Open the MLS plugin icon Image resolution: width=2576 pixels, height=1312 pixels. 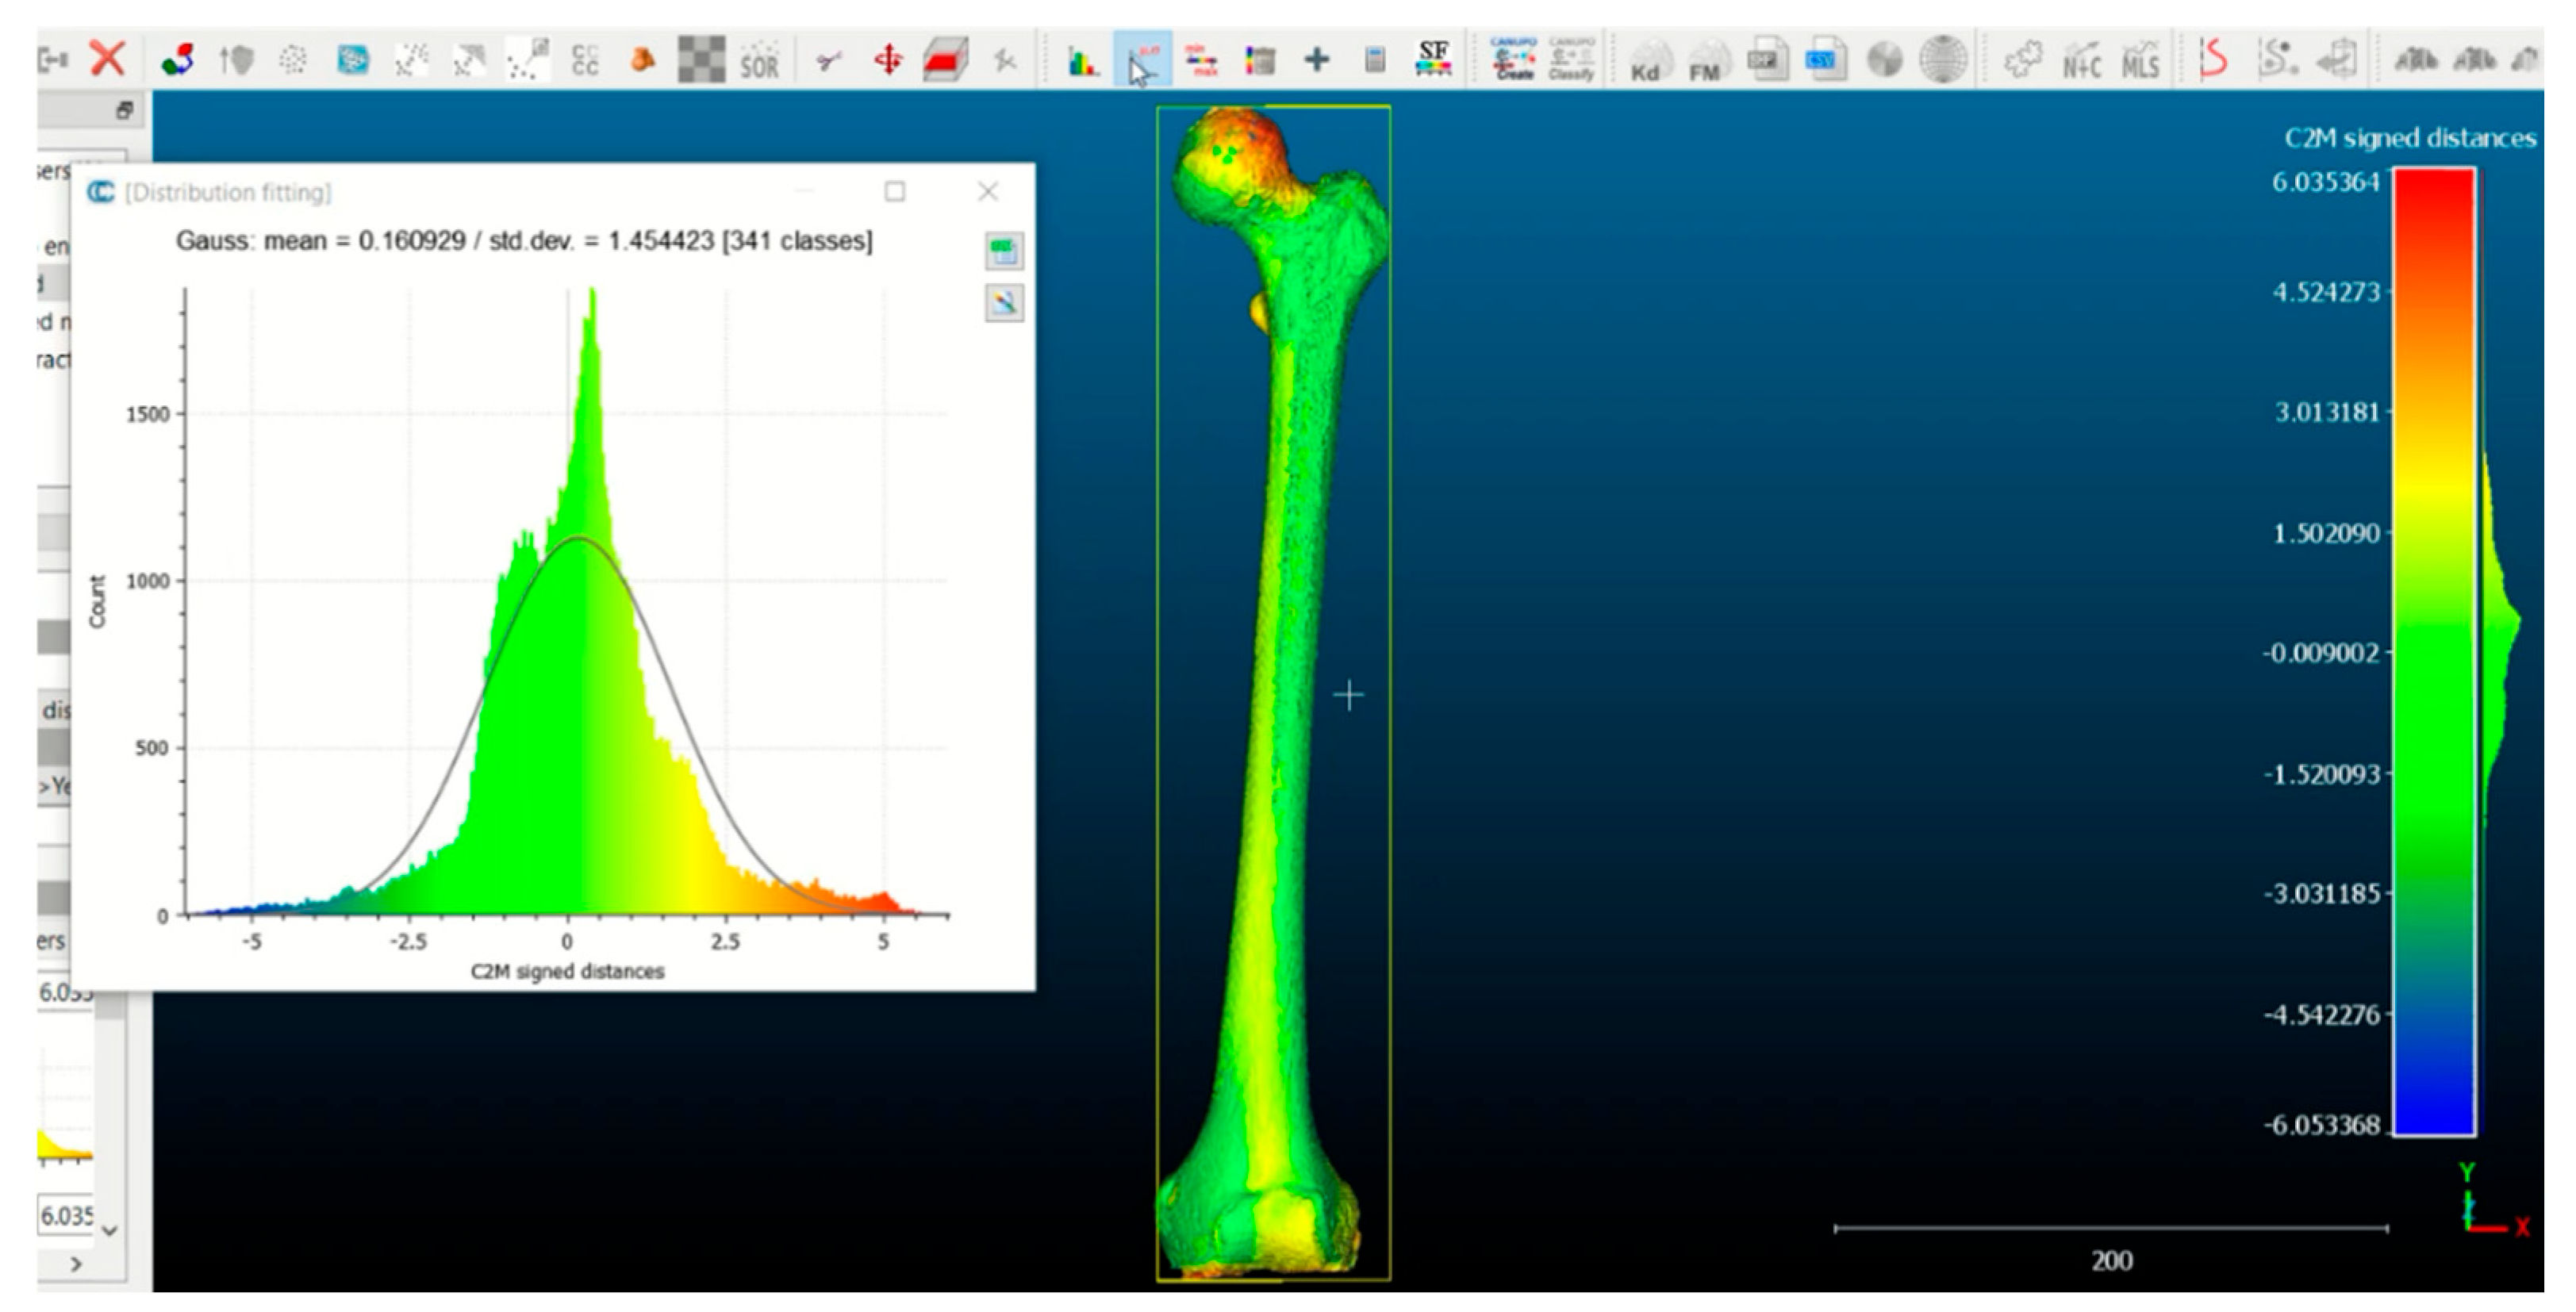(x=2140, y=61)
